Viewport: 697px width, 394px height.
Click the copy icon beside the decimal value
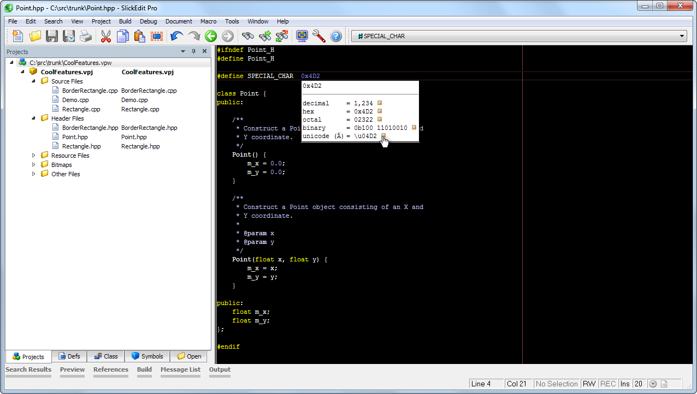click(x=380, y=103)
